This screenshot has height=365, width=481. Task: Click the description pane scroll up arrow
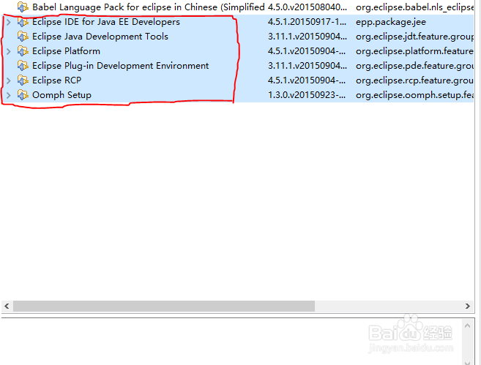point(468,326)
